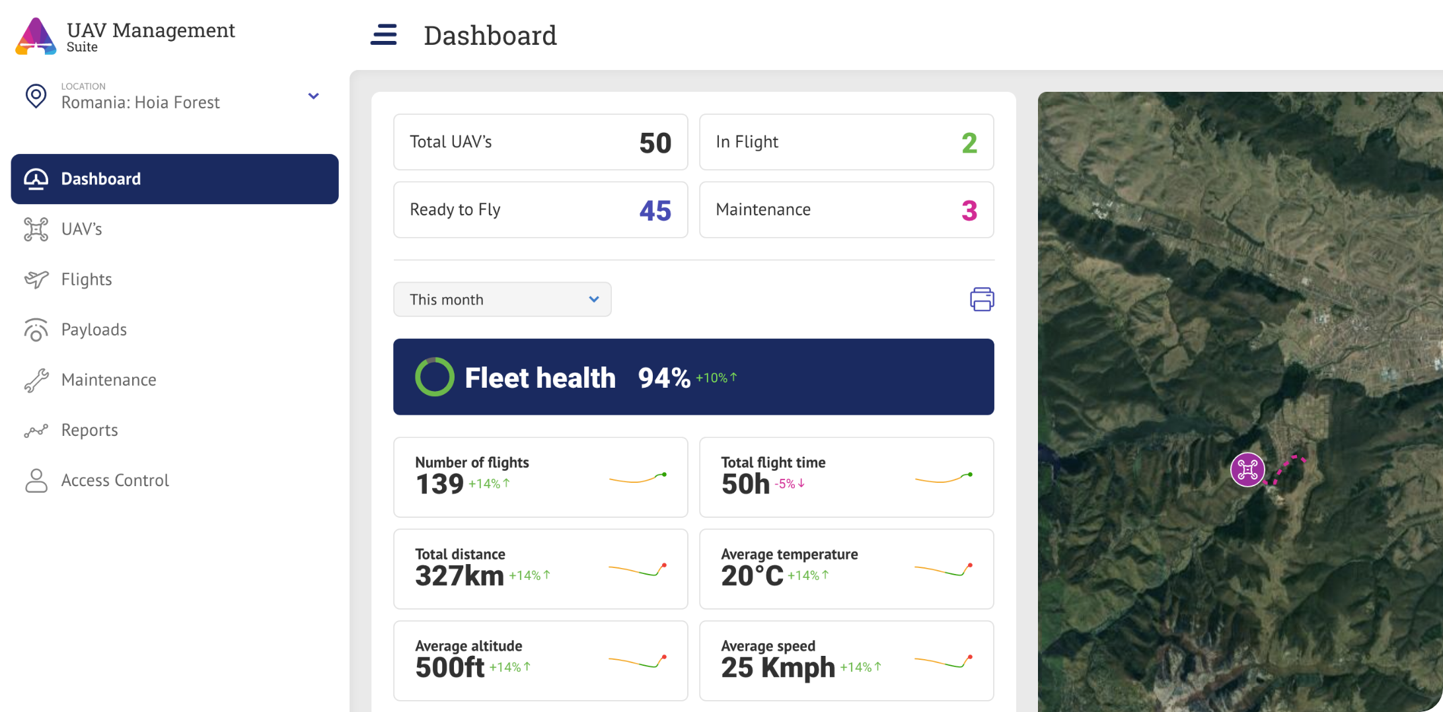Image resolution: width=1443 pixels, height=712 pixels.
Task: Open the Ready to Fly card
Action: 540,210
